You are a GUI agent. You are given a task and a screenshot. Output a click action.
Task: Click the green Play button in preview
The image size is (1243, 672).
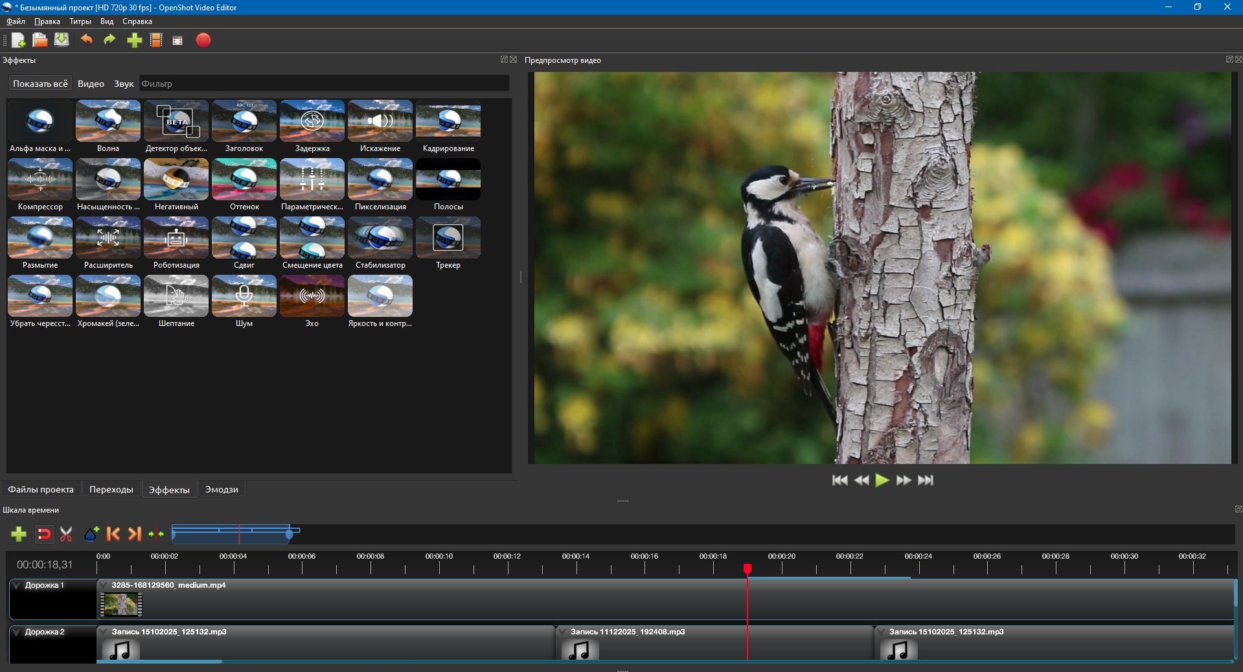click(882, 480)
